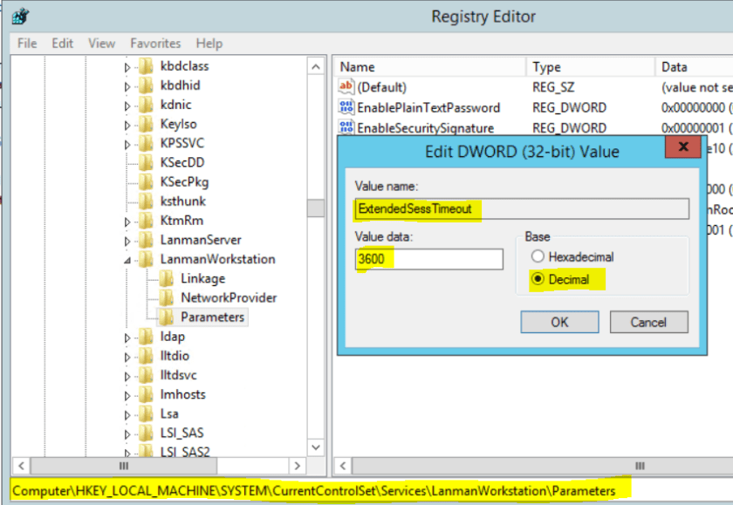Collapse the LanmanWorkstation tree node

[127, 260]
